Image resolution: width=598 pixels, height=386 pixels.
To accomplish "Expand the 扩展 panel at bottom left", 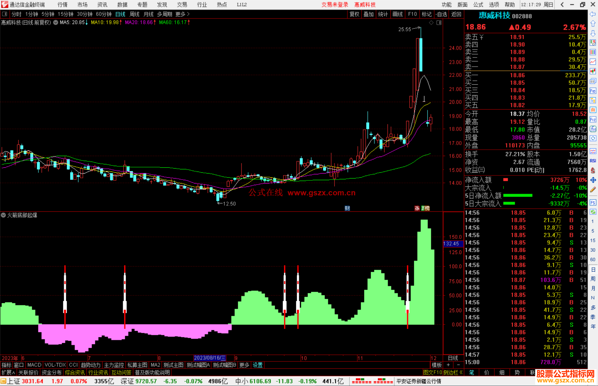I will 8,372.
